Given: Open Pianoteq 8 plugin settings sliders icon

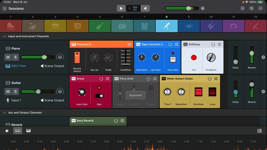Looking at the screenshot, I should point(129,44).
